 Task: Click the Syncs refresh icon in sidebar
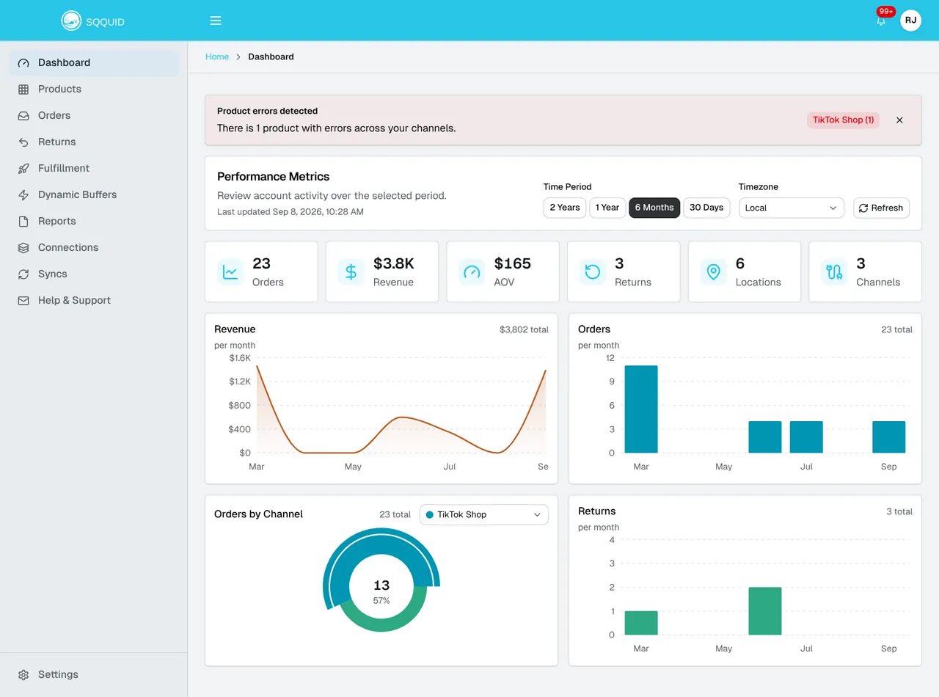click(x=23, y=274)
